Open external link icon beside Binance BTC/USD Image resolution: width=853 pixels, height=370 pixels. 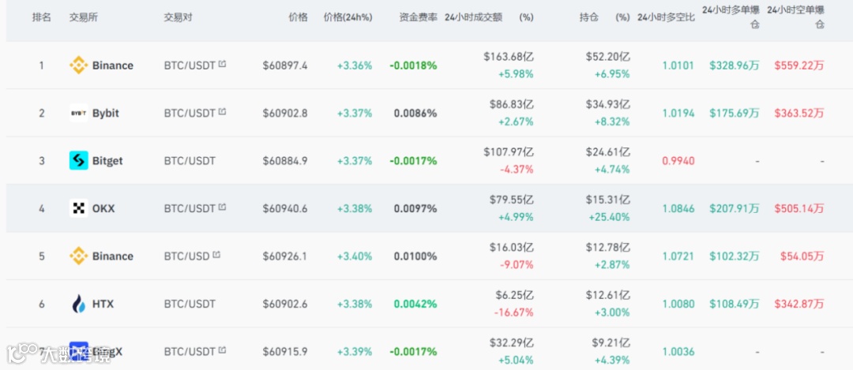[216, 255]
